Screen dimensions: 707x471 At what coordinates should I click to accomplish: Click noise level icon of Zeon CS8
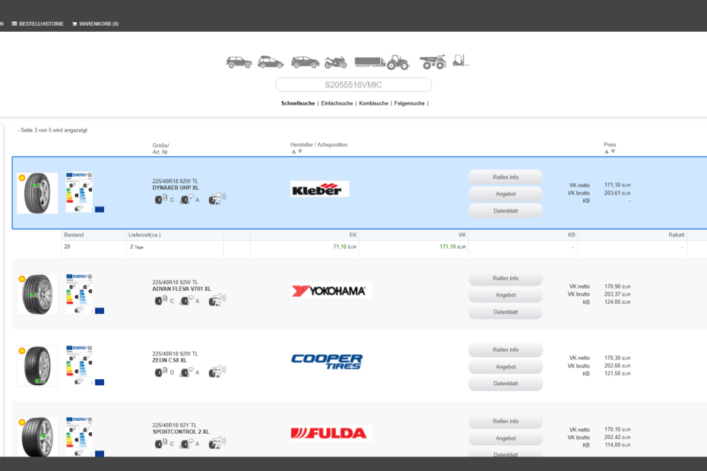(217, 371)
